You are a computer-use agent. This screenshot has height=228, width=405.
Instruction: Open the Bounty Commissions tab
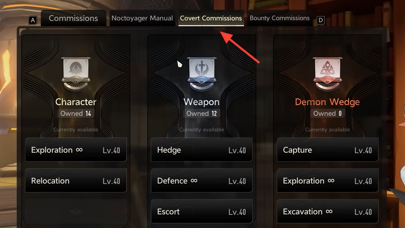(280, 18)
